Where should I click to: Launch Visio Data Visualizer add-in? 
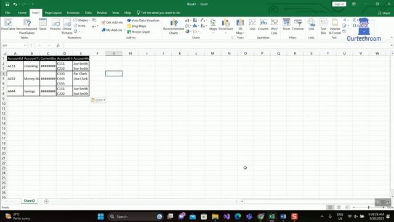[x=143, y=20]
